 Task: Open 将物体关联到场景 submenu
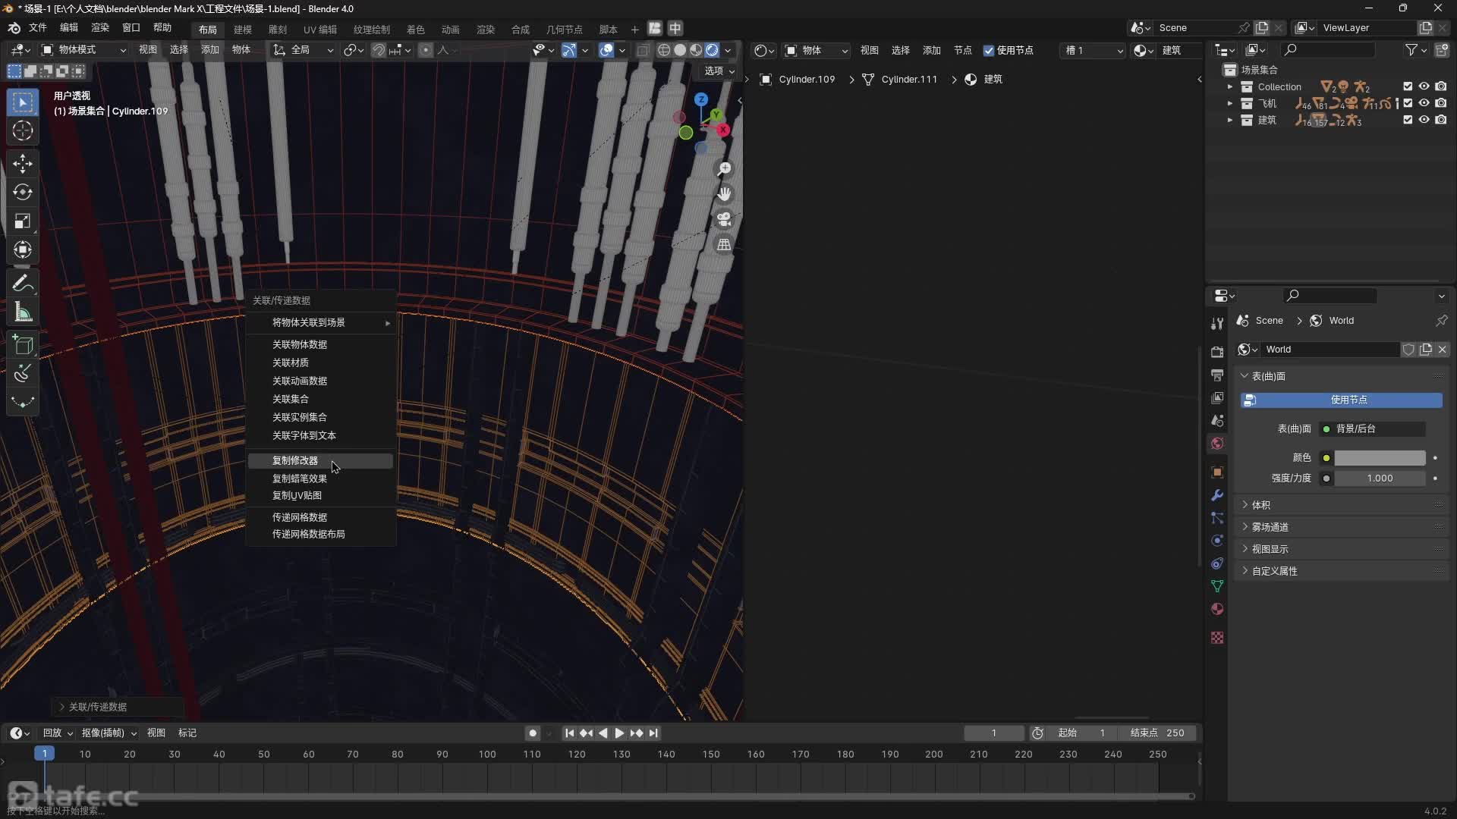point(320,323)
